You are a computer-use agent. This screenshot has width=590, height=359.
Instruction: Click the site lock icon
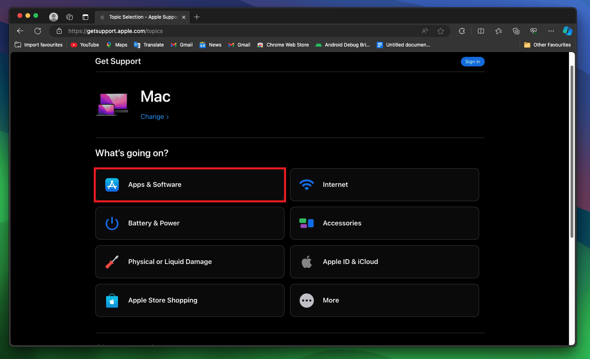(59, 31)
